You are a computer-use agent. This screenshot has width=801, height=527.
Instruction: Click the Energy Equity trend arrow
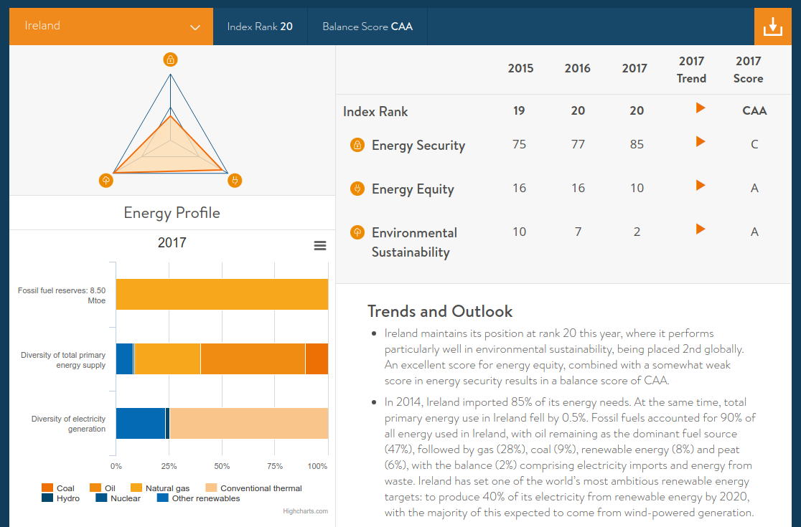(701, 185)
